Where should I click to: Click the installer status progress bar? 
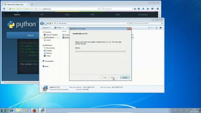pos(100,51)
